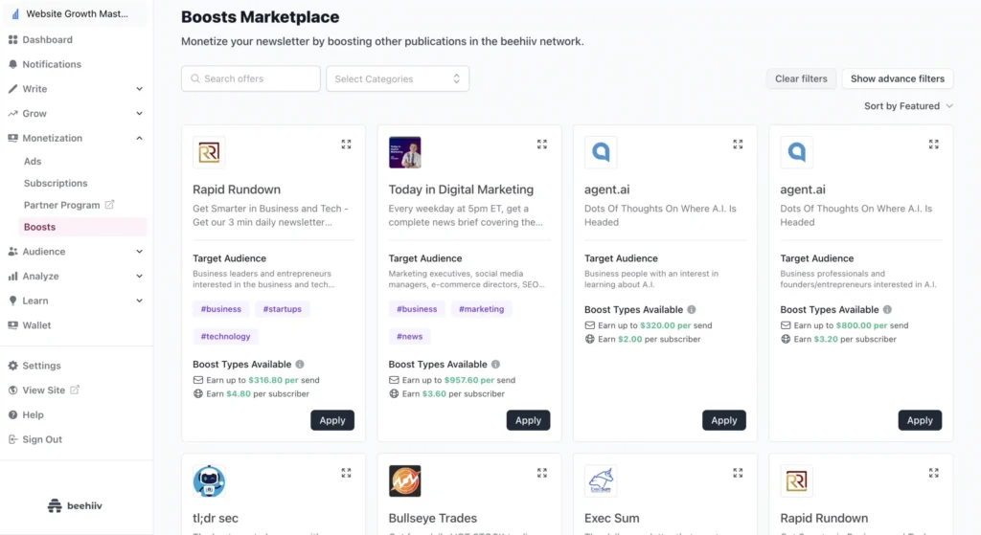Click the external link icon beside Partner Program
Viewport: 981px width, 535px height.
(x=109, y=205)
